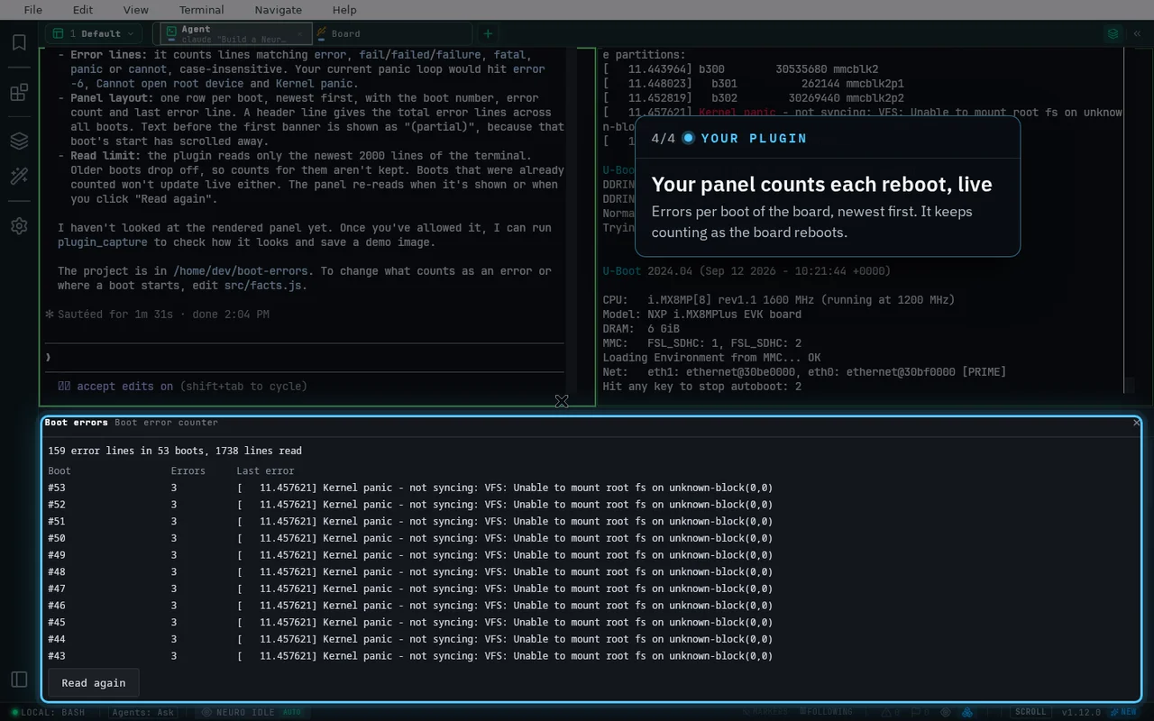The image size is (1154, 721).
Task: Select the boot #53 row
Action: click(591, 488)
